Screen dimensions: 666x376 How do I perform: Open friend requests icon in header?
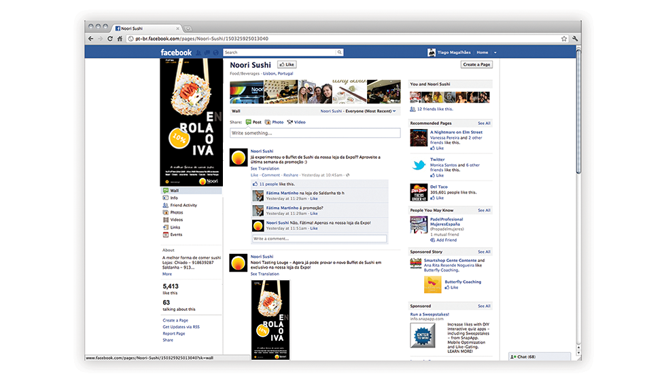tap(198, 52)
